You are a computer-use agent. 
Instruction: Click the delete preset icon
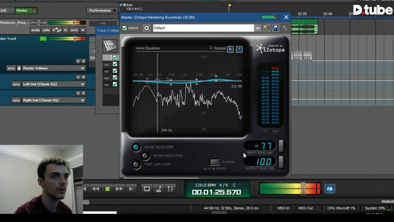(x=284, y=28)
